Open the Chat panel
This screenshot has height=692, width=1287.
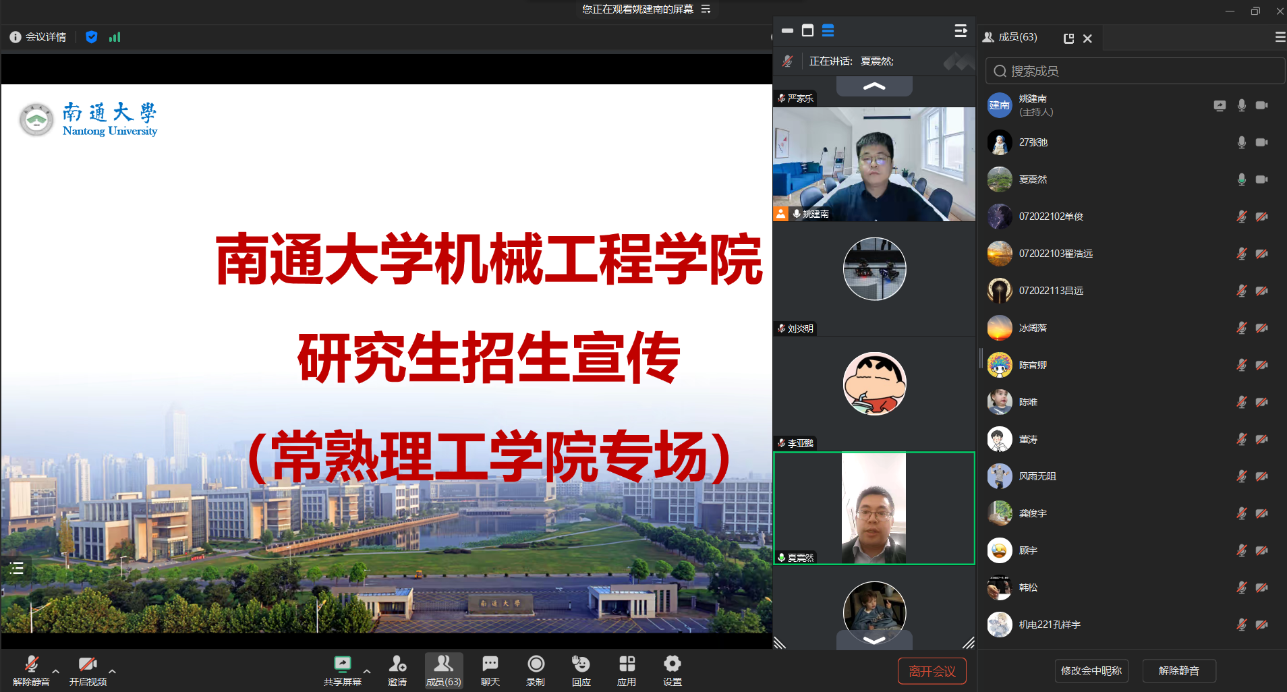pos(490,670)
